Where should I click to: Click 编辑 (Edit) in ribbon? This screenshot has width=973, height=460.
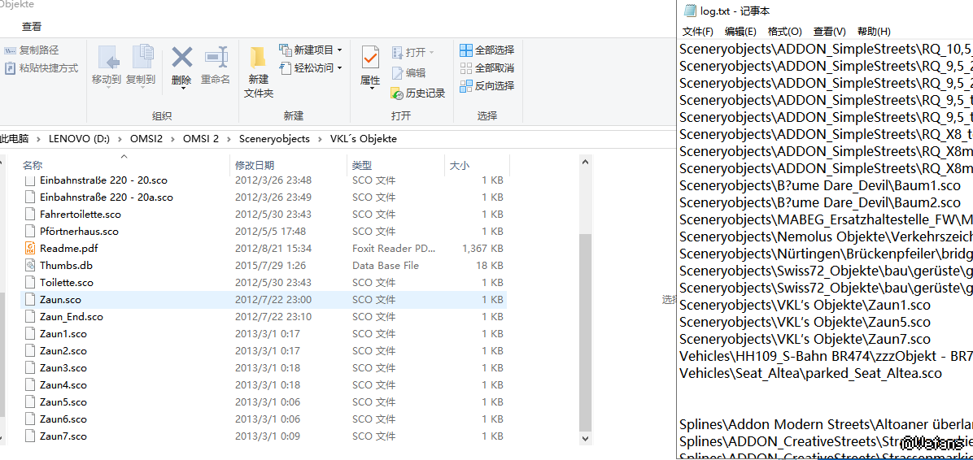coord(408,73)
